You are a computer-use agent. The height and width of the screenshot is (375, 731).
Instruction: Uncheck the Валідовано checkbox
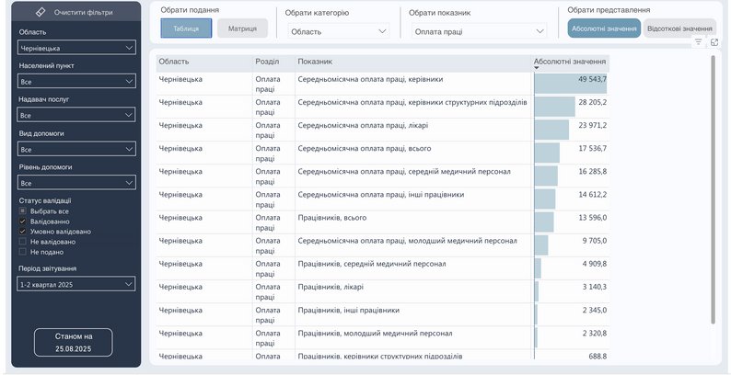[22, 222]
